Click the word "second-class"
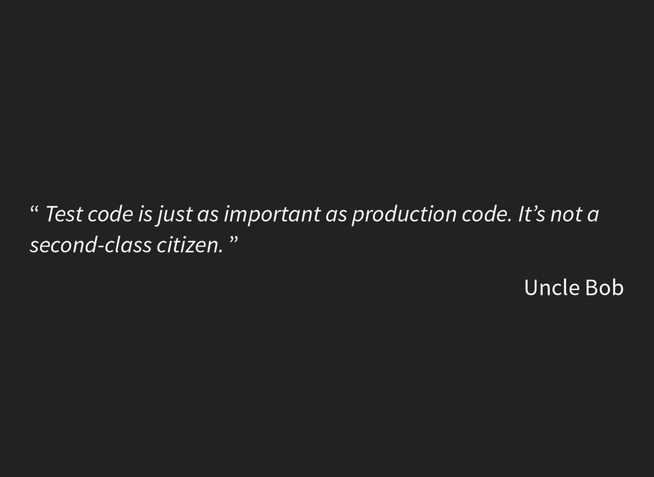The height and width of the screenshot is (477, 654). point(91,245)
